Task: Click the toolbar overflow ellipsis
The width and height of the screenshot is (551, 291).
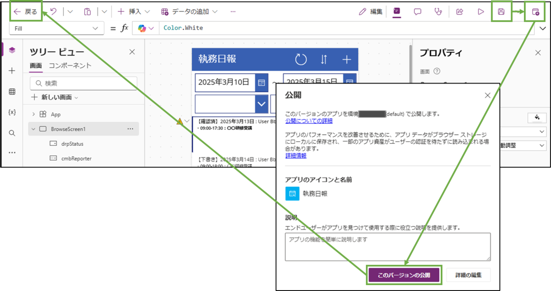Action: point(233,11)
